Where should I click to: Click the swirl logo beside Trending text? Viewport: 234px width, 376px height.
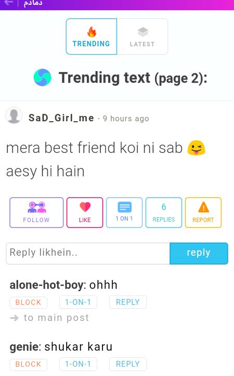[43, 77]
